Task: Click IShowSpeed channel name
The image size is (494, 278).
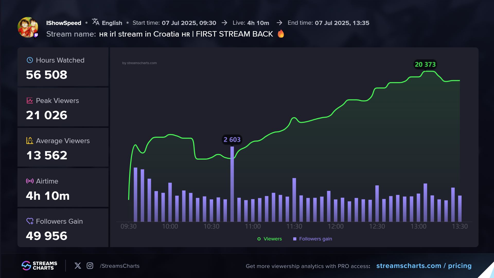Action: point(64,23)
